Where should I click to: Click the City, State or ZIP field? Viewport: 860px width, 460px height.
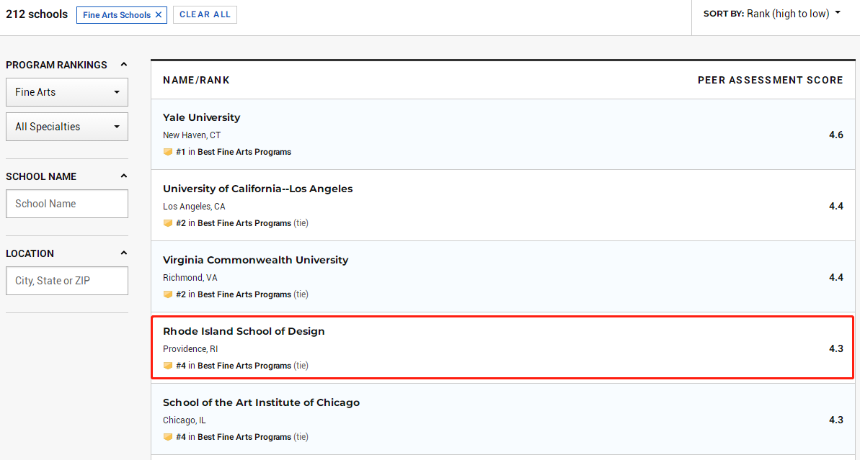[67, 281]
